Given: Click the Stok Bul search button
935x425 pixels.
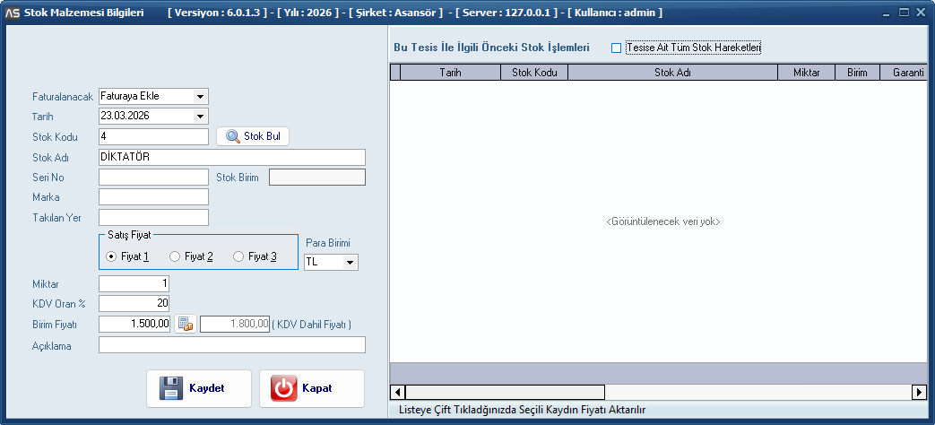Looking at the screenshot, I should (x=252, y=136).
